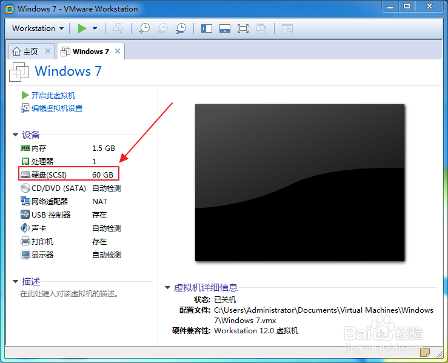This screenshot has width=448, height=363.
Task: Collapse the 设备 section
Action: click(x=15, y=135)
